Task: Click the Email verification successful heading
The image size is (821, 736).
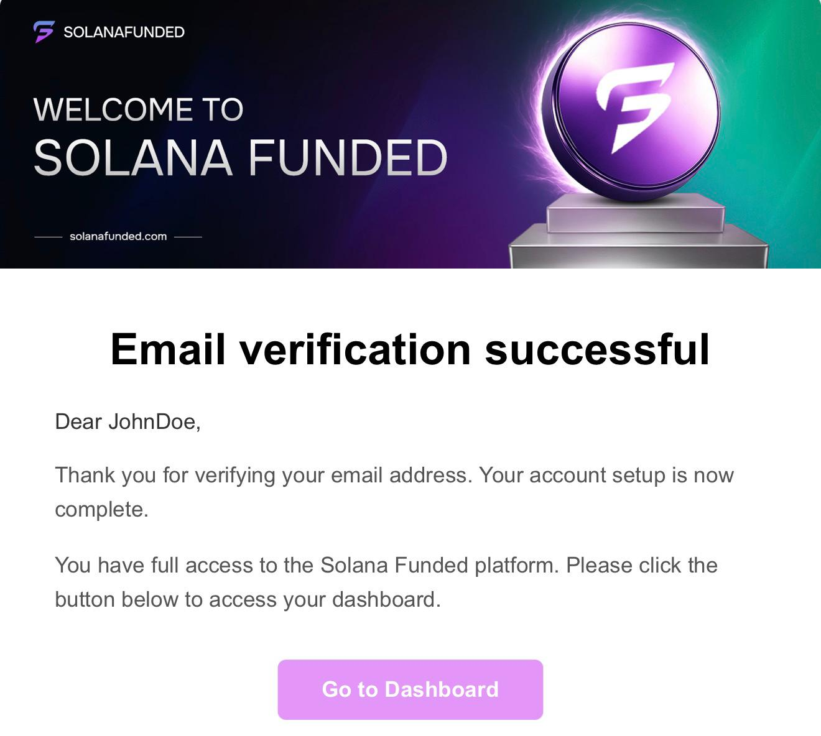Action: pos(410,349)
